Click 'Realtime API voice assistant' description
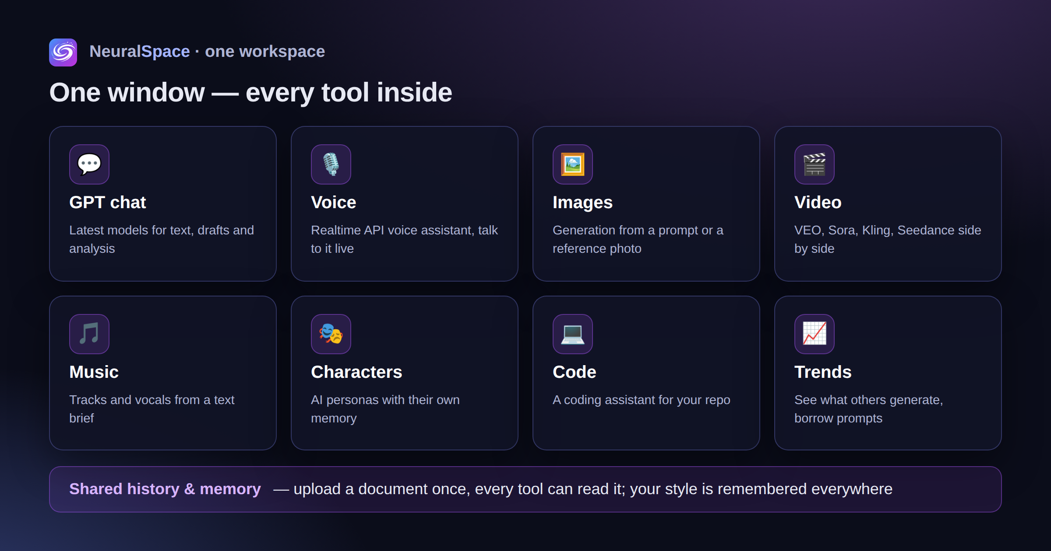The image size is (1051, 551). click(x=405, y=239)
